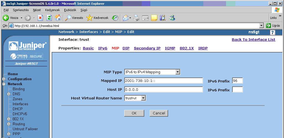The width and height of the screenshot is (284, 138).
Task: Switch to the Secondary IP properties tab
Action: (147, 48)
